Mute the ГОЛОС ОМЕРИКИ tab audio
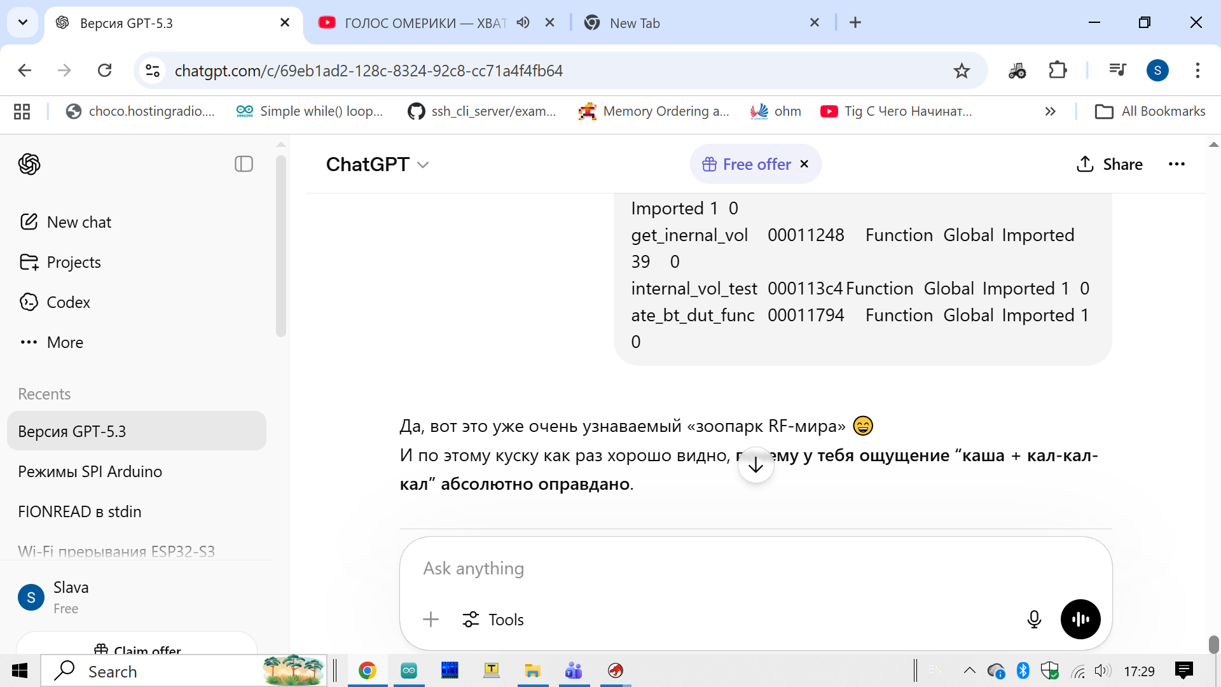This screenshot has height=687, width=1221. click(523, 23)
